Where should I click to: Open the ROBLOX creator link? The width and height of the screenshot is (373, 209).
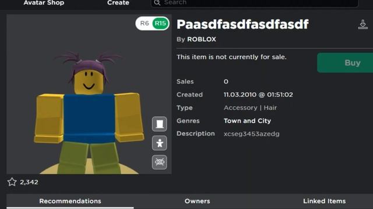point(202,39)
